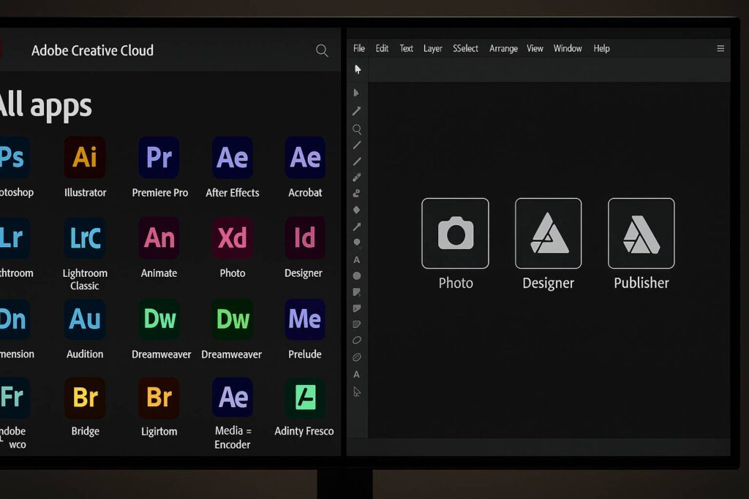Expand the hamburger menu at top right

[x=720, y=49]
